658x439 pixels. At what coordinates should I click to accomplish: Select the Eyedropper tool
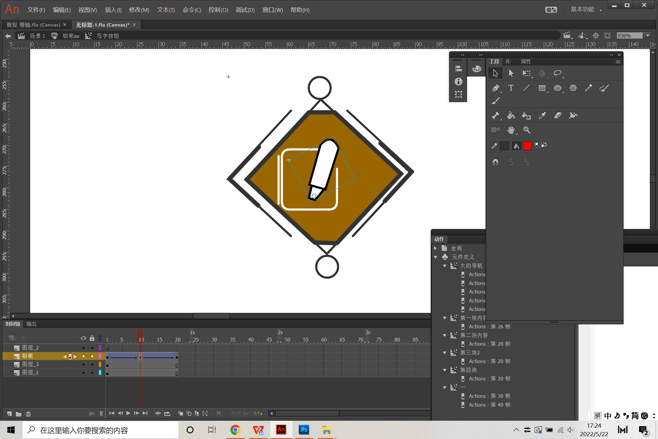542,115
